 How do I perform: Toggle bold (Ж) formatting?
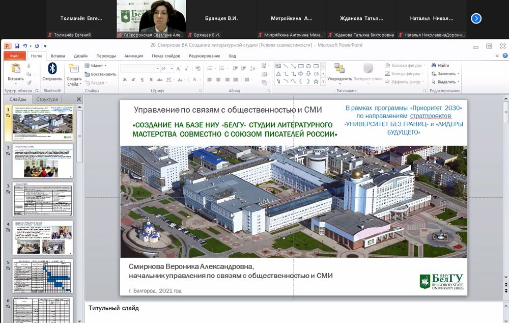pyautogui.click(x=125, y=79)
